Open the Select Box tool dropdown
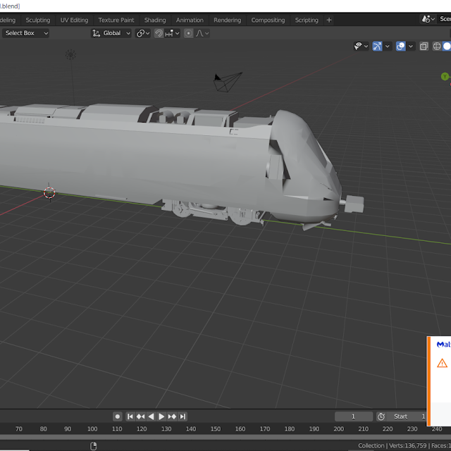 point(26,33)
